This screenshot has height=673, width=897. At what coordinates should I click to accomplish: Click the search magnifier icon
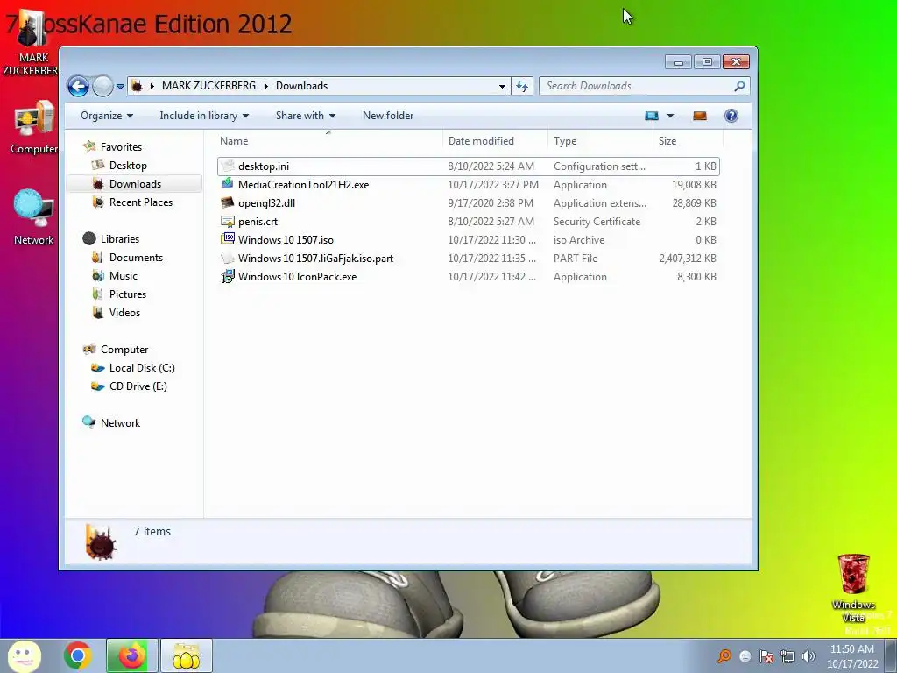point(739,86)
